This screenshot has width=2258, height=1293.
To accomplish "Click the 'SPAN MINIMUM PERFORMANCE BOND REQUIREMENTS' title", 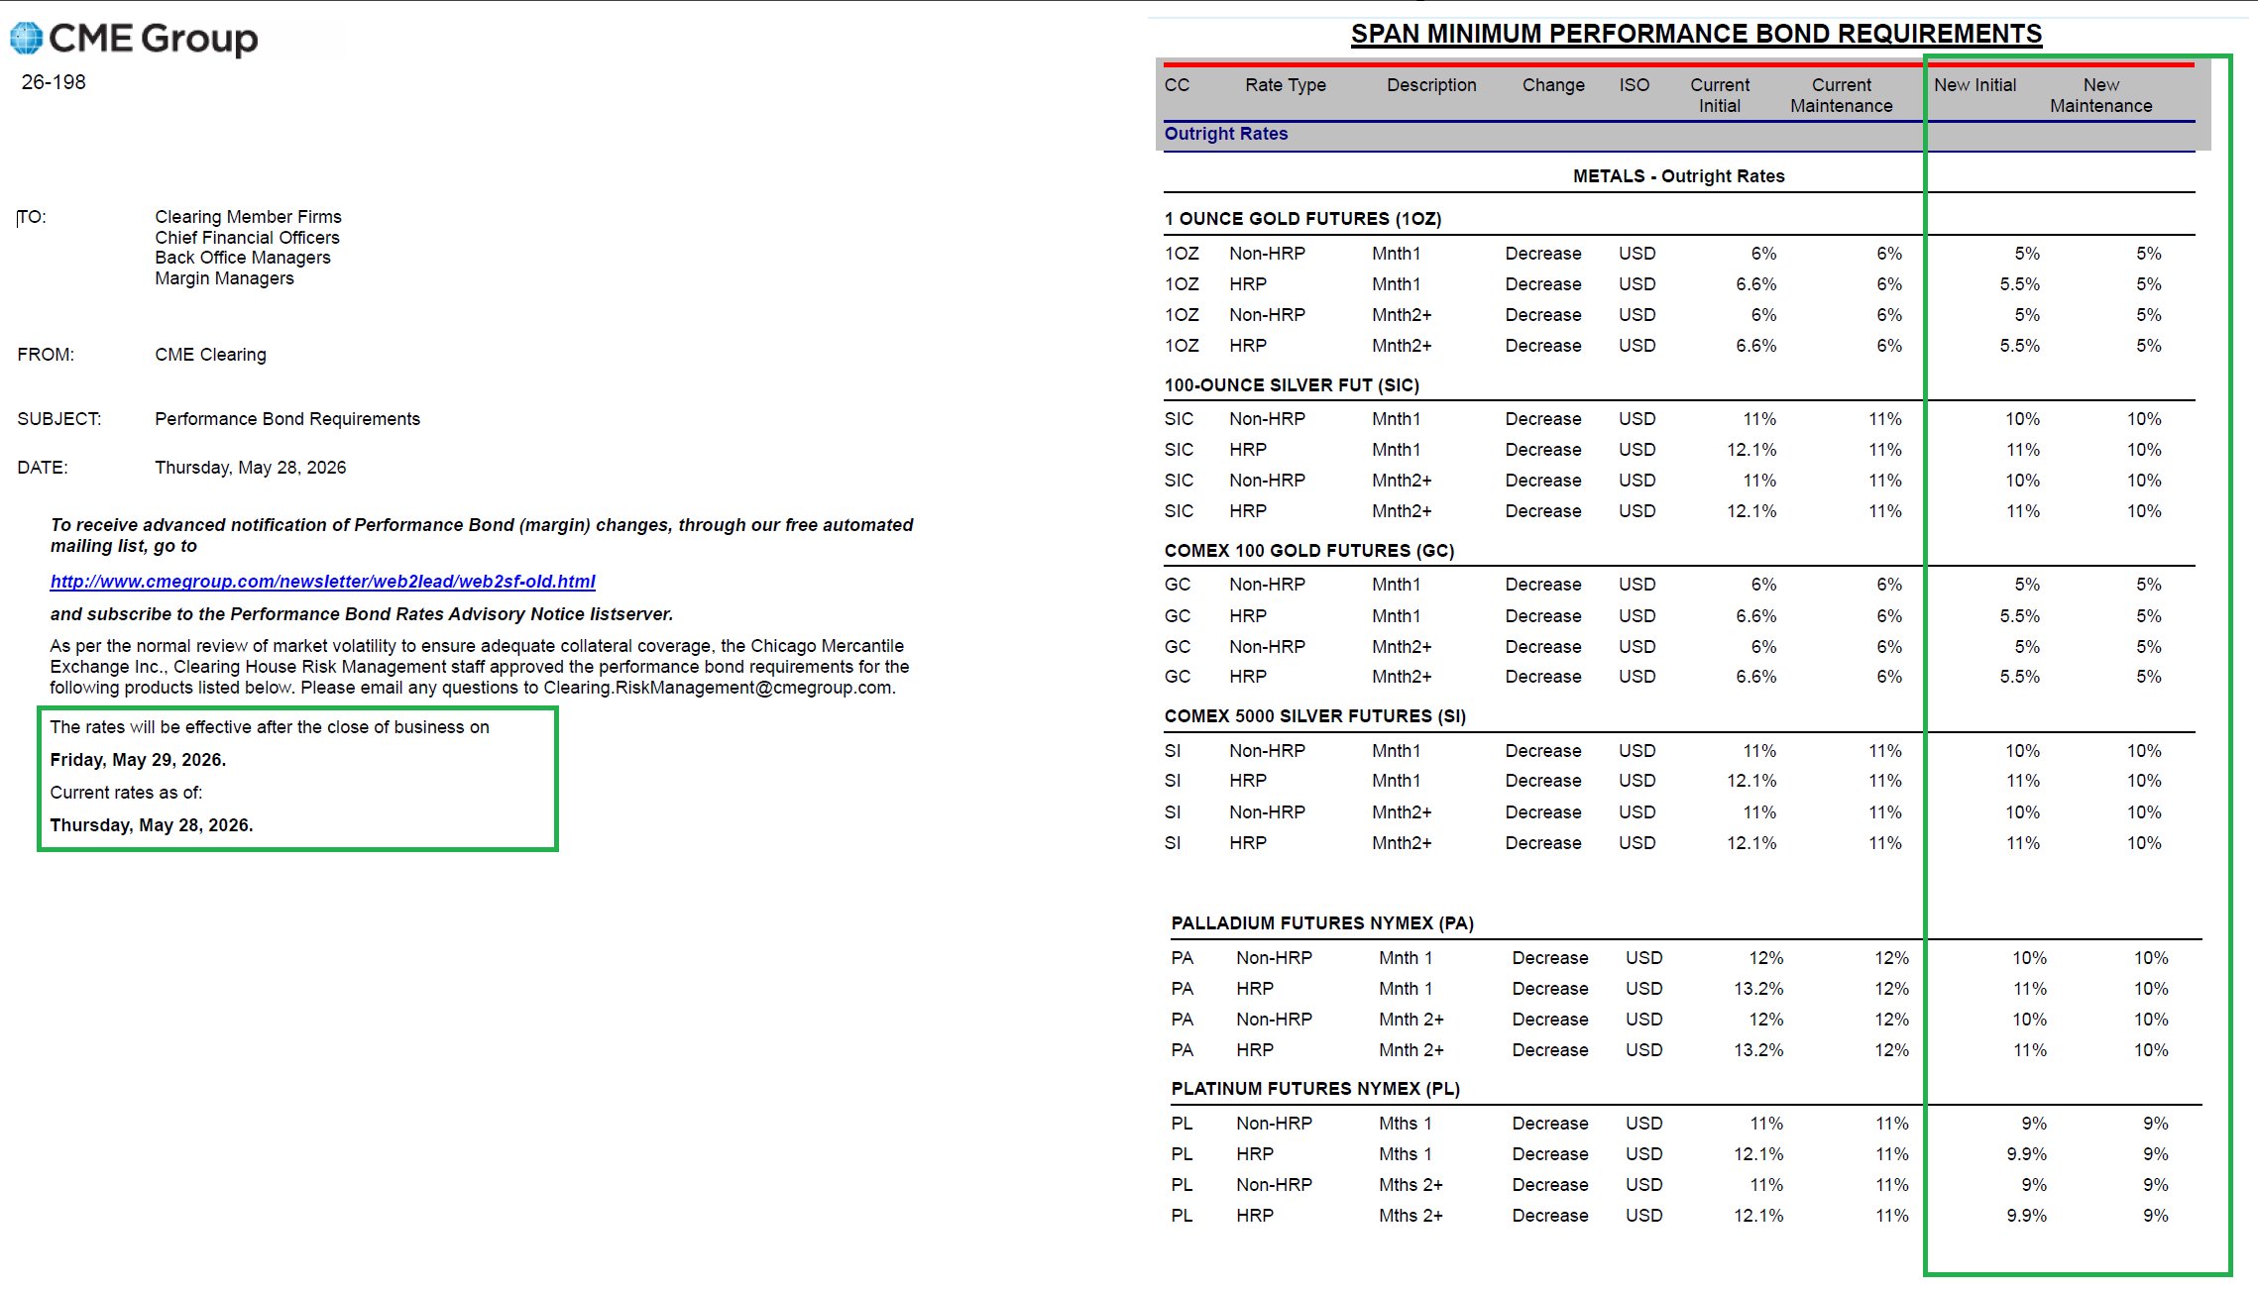I will pyautogui.click(x=1696, y=34).
